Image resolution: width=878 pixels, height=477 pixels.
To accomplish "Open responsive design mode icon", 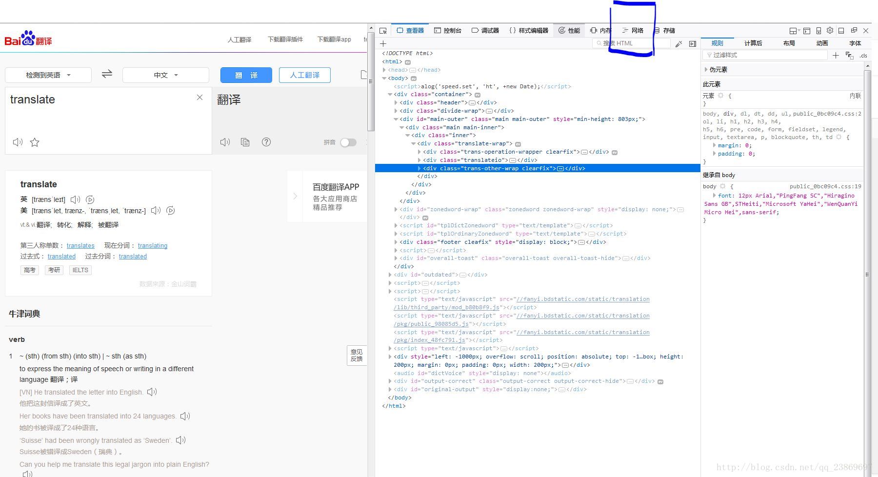I will tap(818, 31).
